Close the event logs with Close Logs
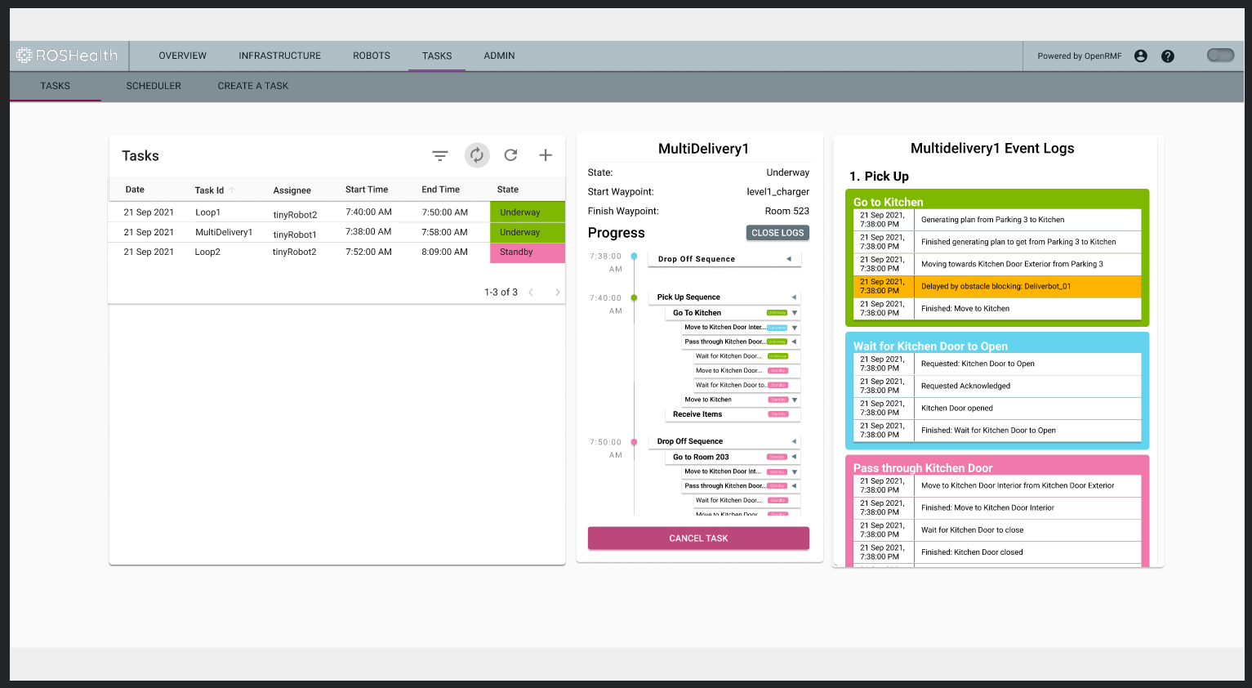 777,232
